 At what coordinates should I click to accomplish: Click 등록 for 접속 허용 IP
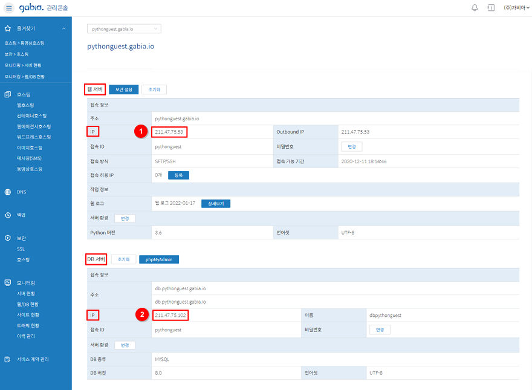[178, 175]
